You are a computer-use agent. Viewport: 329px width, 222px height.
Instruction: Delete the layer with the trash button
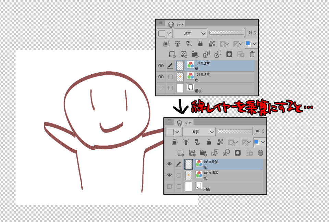pos(252,54)
